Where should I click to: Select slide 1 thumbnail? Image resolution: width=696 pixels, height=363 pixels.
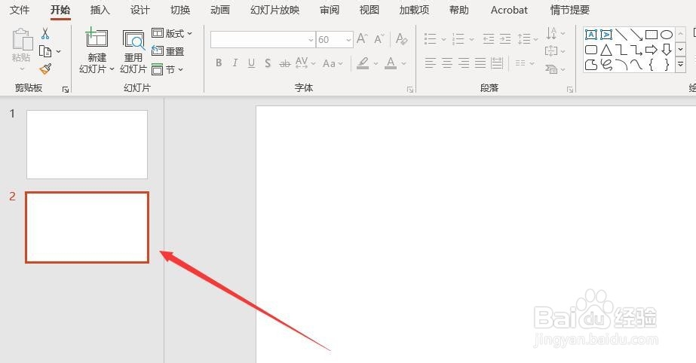(87, 145)
